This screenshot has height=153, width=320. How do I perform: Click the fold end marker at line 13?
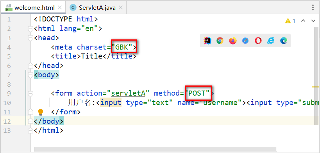coord(30,131)
